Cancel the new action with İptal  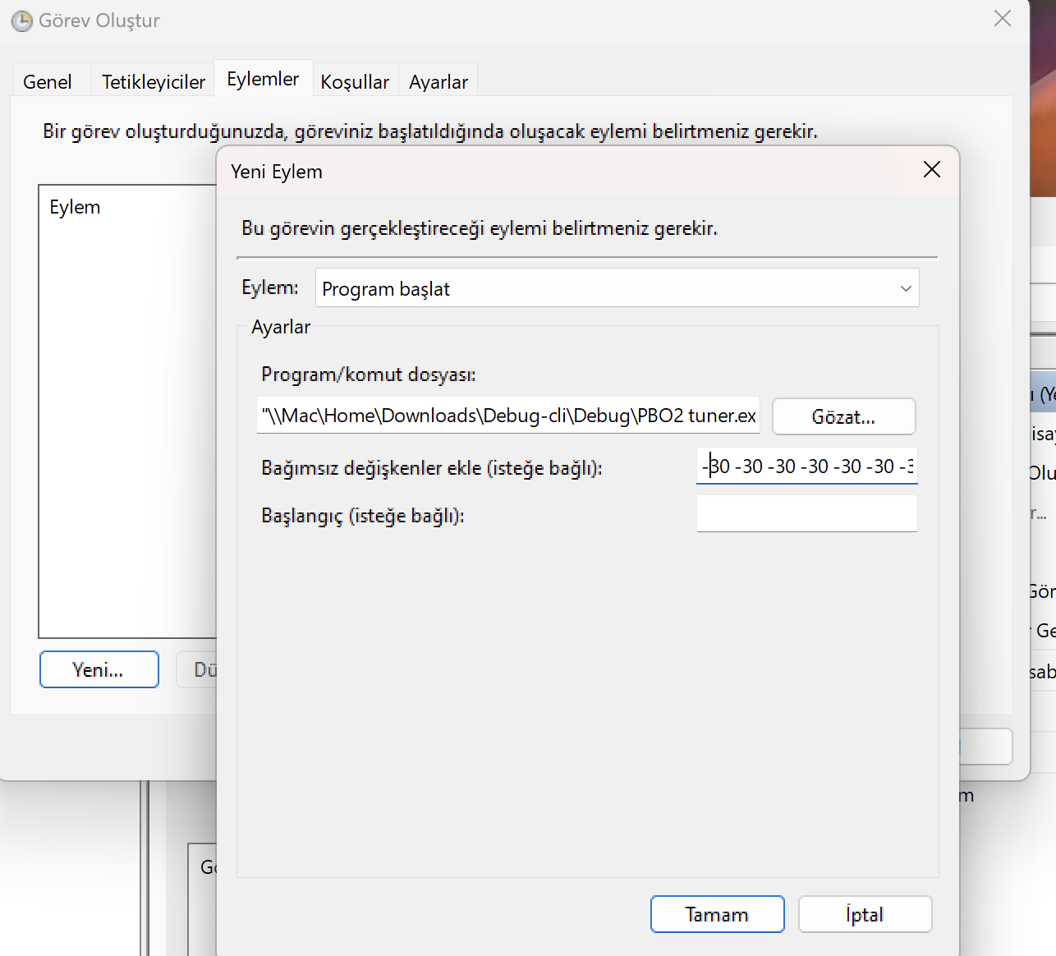click(x=865, y=914)
